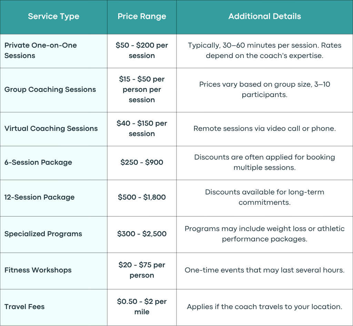This screenshot has width=353, height=326.
Task: Click the Additional Details header cell
Action: pos(264,17)
